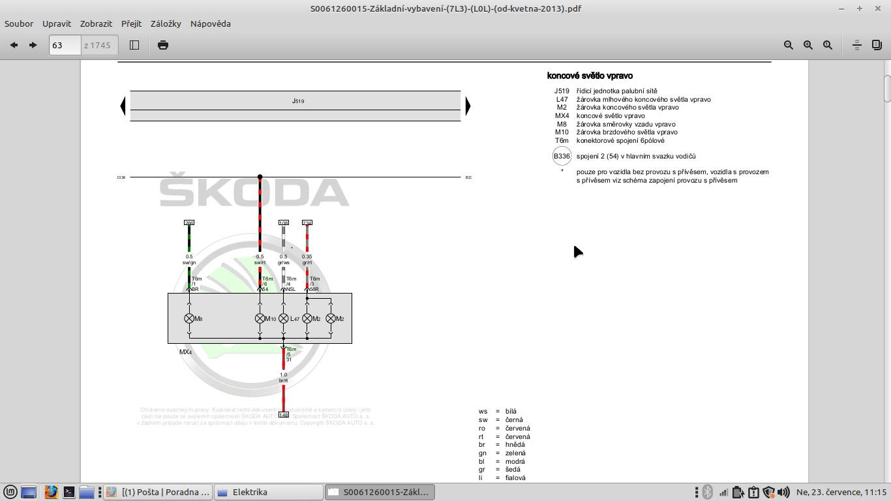891x501 pixels.
Task: Open the Upravit menu
Action: [x=57, y=23]
